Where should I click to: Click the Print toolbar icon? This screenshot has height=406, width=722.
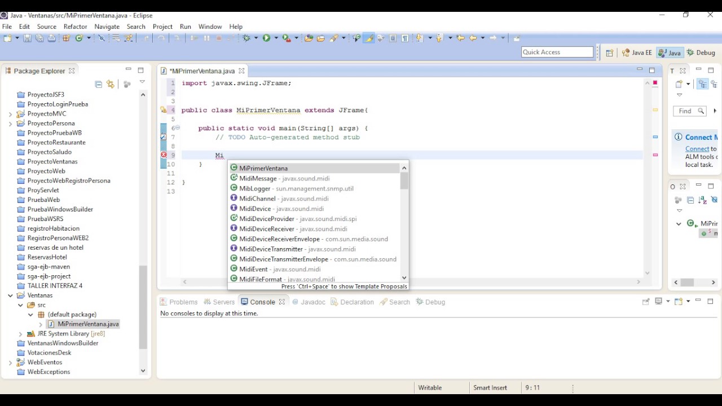point(51,38)
